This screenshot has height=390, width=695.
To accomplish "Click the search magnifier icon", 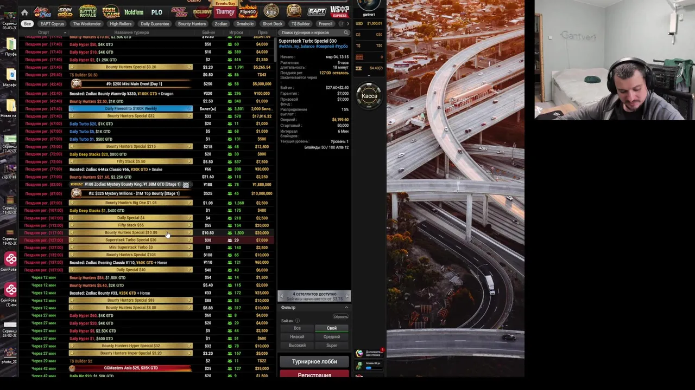I will pyautogui.click(x=346, y=32).
